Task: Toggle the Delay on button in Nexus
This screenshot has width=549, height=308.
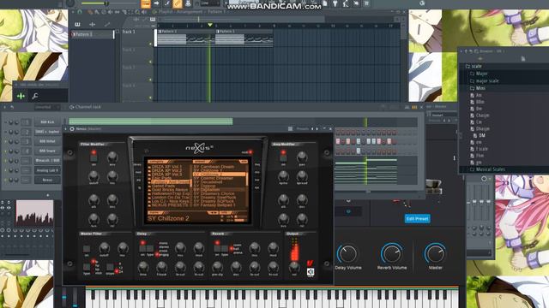Action: click(x=142, y=249)
